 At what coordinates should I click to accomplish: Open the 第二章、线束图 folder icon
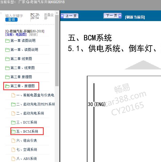click(7, 68)
